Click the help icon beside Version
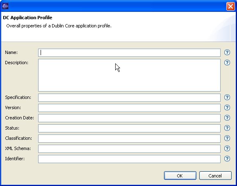The height and width of the screenshot is (186, 237). click(227, 108)
